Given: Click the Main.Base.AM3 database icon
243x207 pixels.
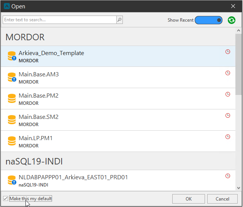Looking at the screenshot, I should (12, 77).
